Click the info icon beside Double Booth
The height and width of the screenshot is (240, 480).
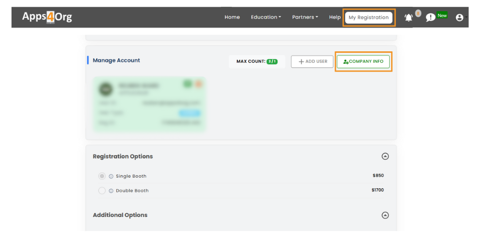pos(111,191)
